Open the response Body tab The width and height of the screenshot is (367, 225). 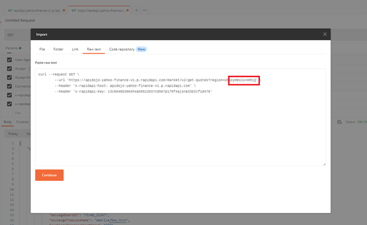point(8,122)
